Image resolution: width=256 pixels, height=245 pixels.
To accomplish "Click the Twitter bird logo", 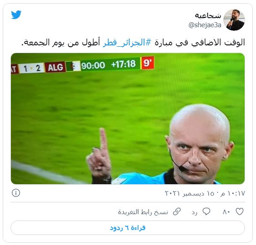I will coord(16,15).
